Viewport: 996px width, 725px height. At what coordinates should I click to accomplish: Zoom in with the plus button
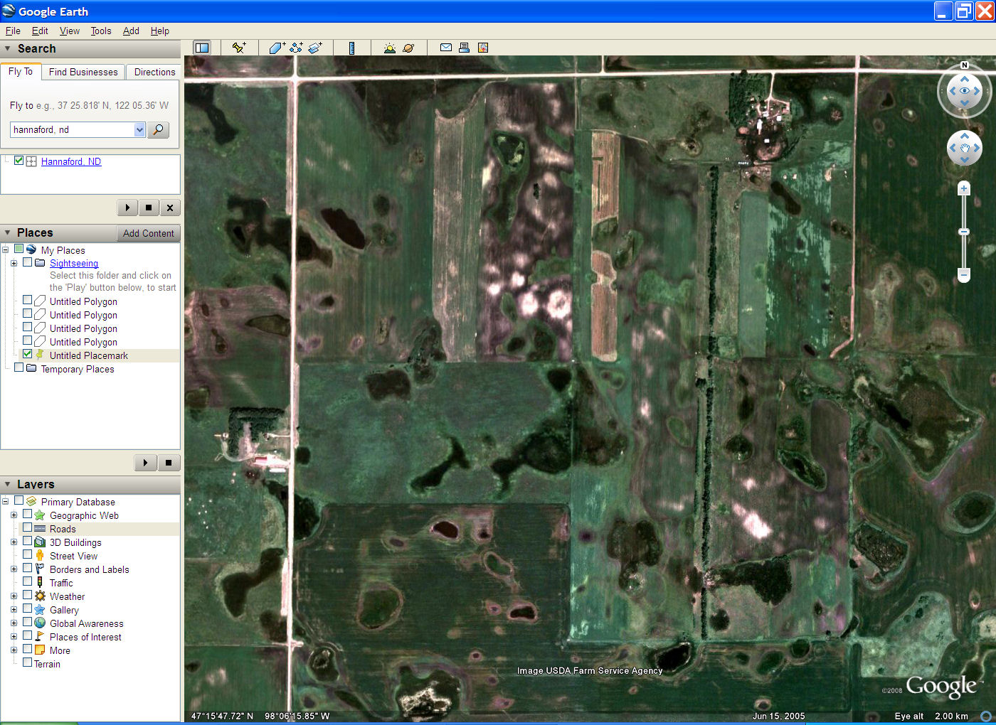click(x=964, y=188)
